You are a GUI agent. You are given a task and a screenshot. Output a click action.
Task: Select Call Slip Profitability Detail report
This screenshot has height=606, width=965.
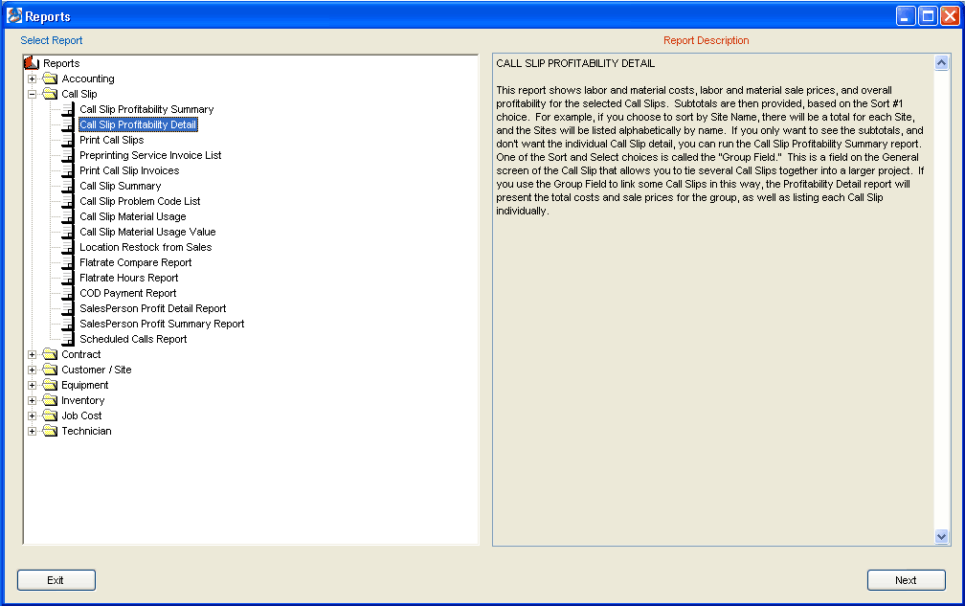[x=138, y=124]
